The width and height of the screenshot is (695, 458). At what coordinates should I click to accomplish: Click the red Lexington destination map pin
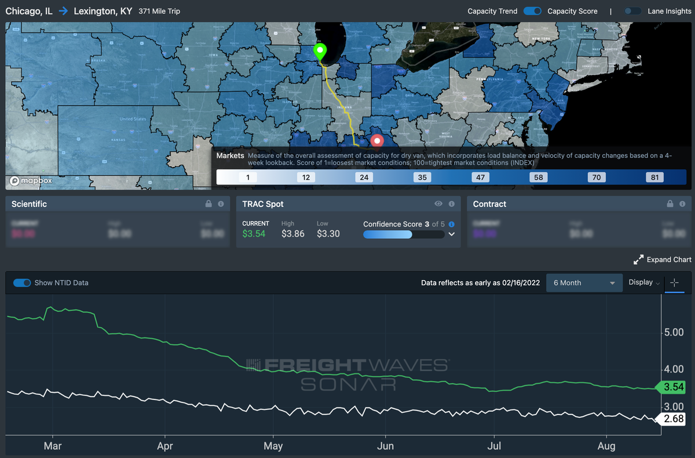click(x=378, y=141)
